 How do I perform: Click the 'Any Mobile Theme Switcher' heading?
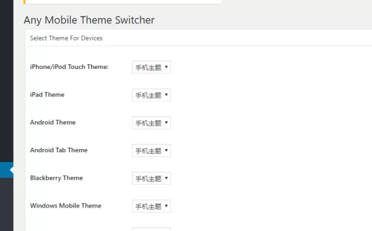[x=89, y=20]
